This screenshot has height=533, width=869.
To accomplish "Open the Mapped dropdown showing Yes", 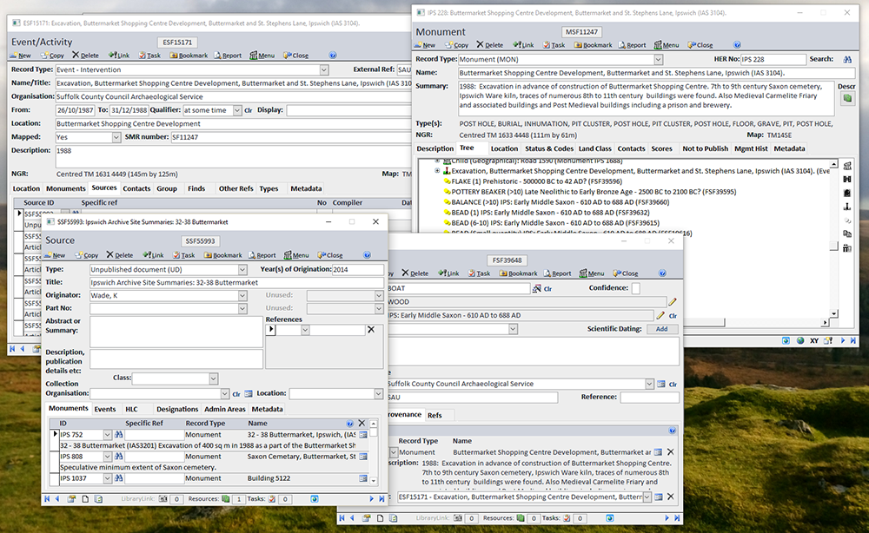I will pyautogui.click(x=116, y=136).
